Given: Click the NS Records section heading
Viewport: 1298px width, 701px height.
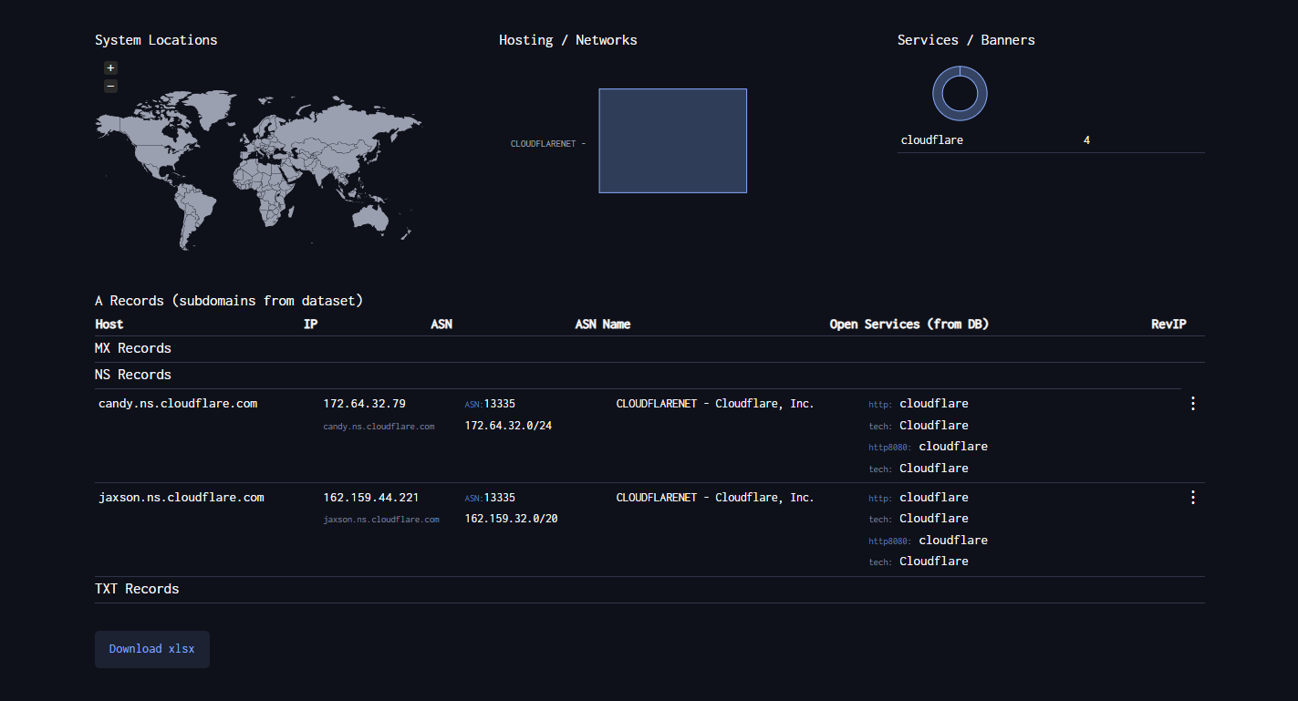Looking at the screenshot, I should pyautogui.click(x=133, y=375).
